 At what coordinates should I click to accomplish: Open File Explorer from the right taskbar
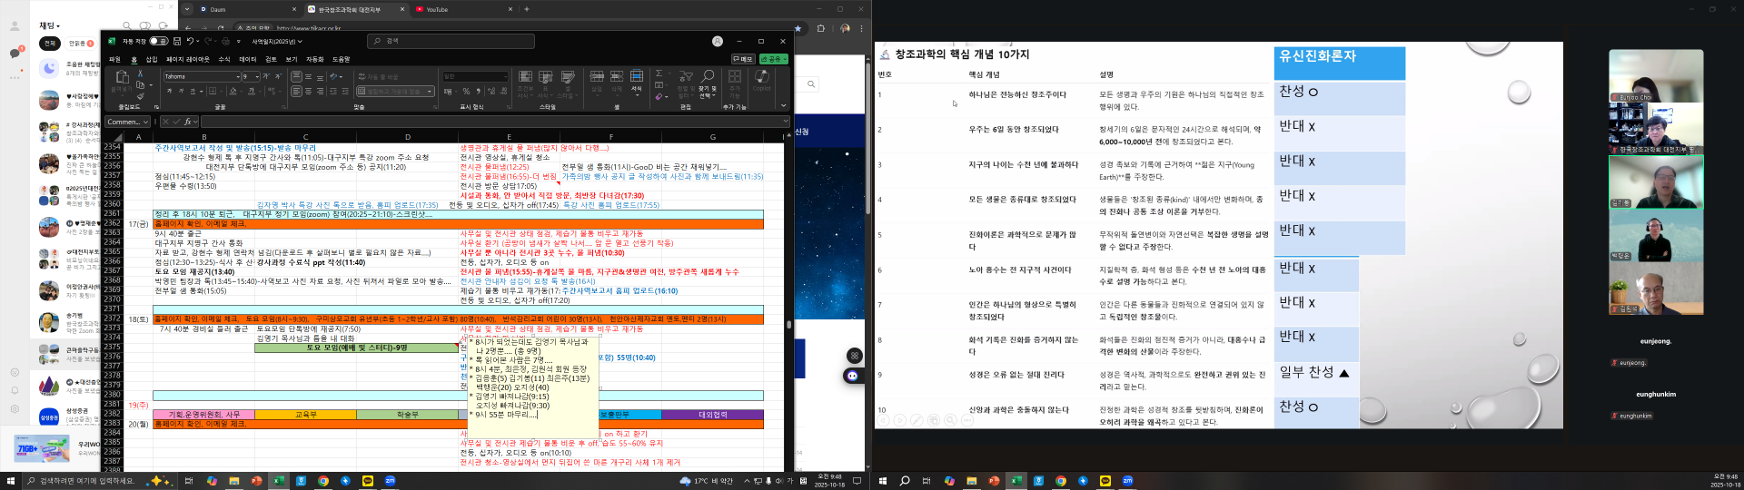(x=971, y=481)
